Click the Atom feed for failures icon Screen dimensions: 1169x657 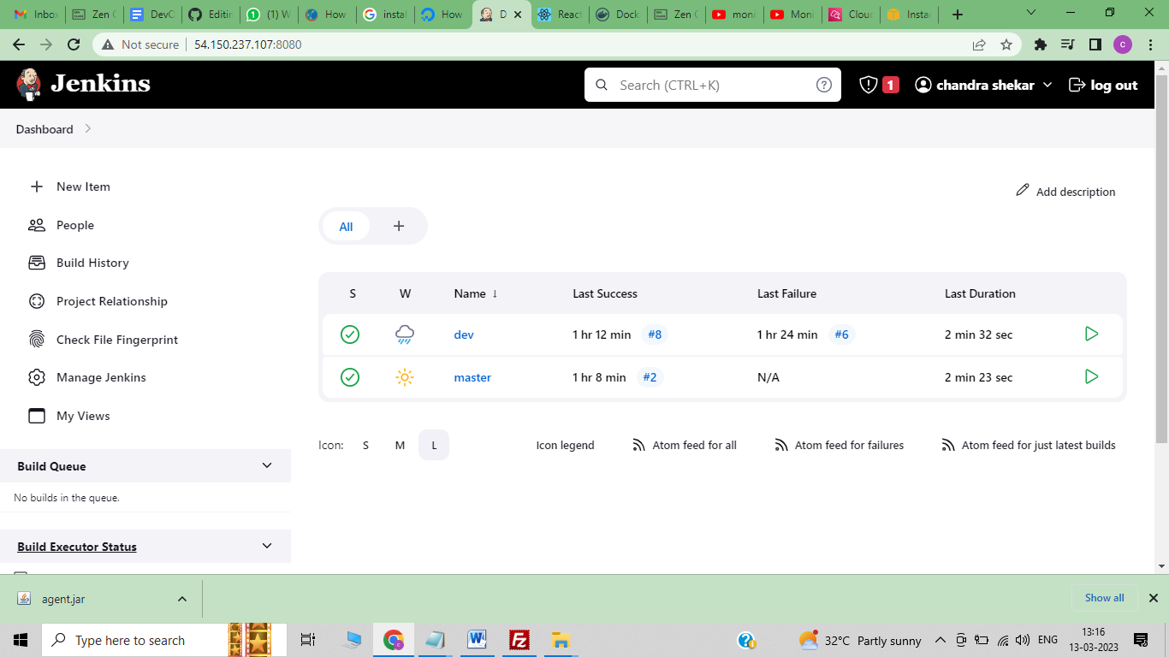780,445
